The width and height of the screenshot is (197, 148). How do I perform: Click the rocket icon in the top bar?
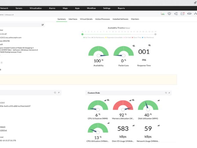(x=195, y=3)
